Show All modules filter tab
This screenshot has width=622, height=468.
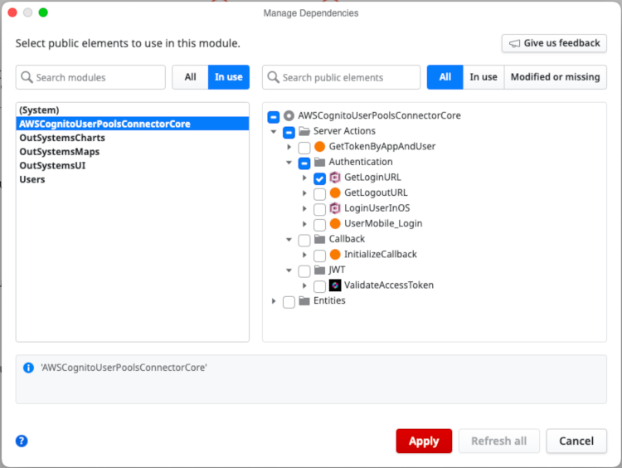click(x=190, y=77)
